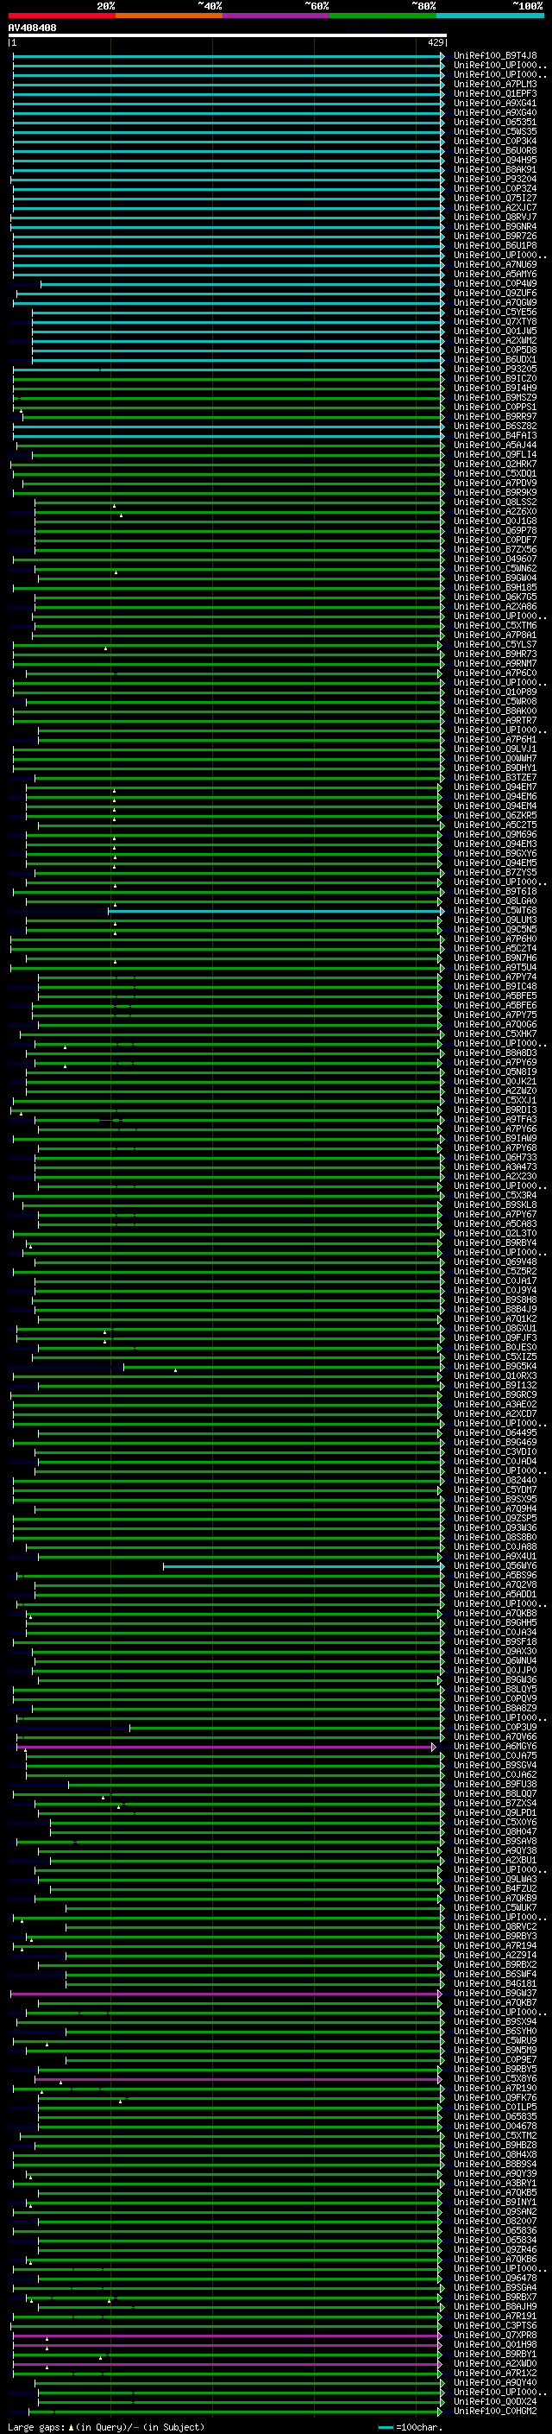The width and height of the screenshot is (552, 2434).
Task: Open hit UniRef100_Q1EPF3
Action: (x=495, y=93)
